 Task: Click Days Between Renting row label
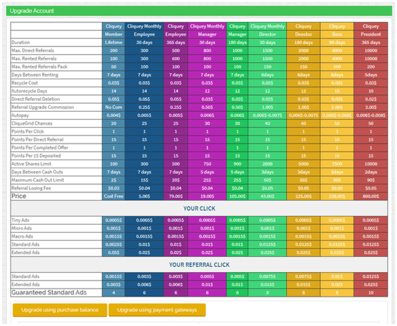pyautogui.click(x=35, y=75)
